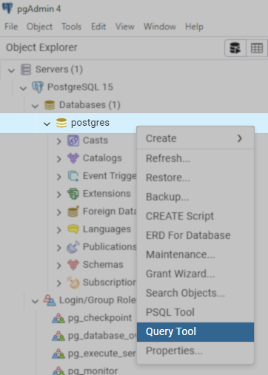The width and height of the screenshot is (268, 375).
Task: Expand the Event Triggers node
Action: click(58, 177)
